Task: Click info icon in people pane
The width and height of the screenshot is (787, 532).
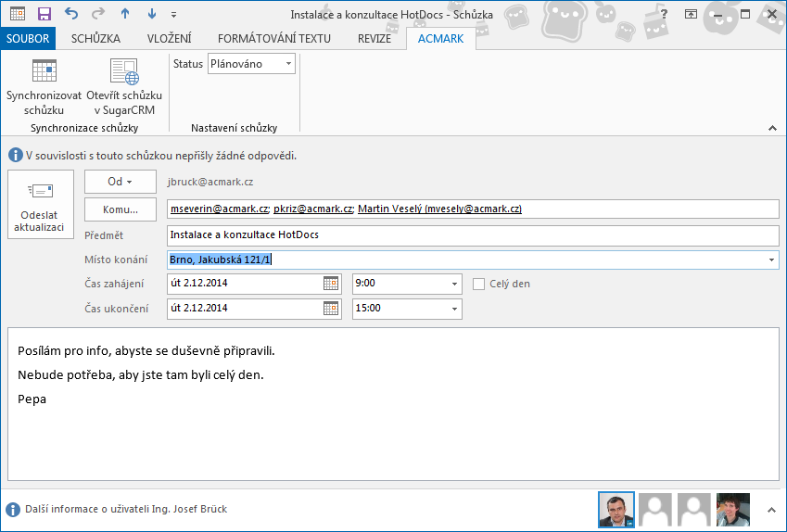Action: click(13, 510)
